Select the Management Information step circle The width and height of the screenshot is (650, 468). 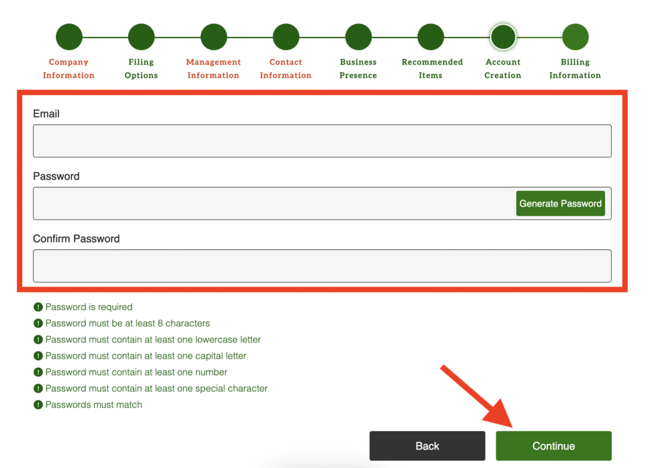[213, 37]
